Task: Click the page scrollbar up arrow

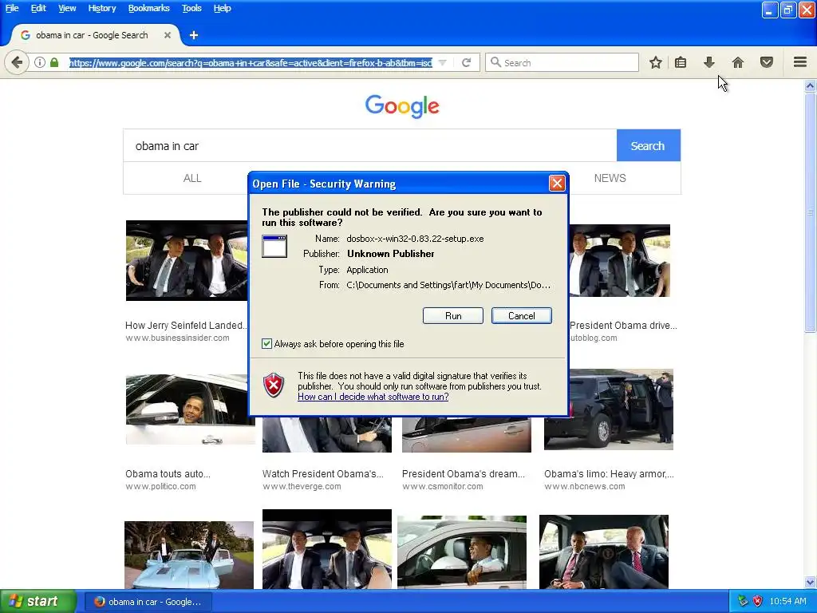Action: (x=811, y=85)
